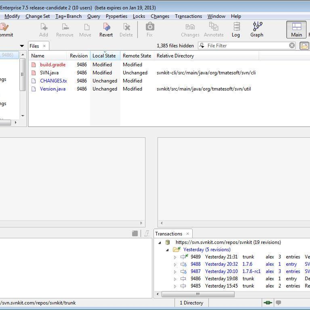Click the Transactions scroll left arrow
310x310 pixels.
[x=158, y=294]
